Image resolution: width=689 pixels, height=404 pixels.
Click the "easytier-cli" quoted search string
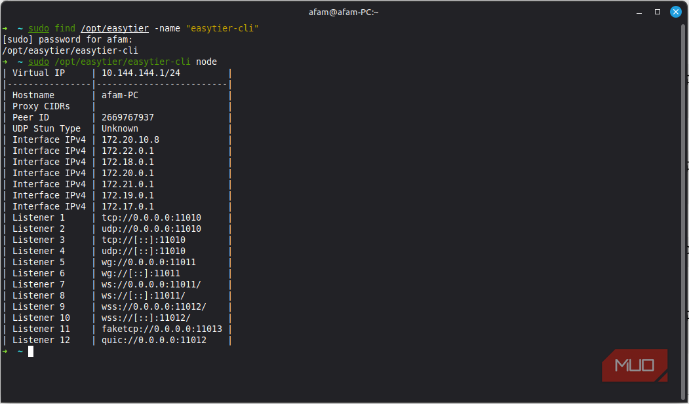[x=222, y=29]
